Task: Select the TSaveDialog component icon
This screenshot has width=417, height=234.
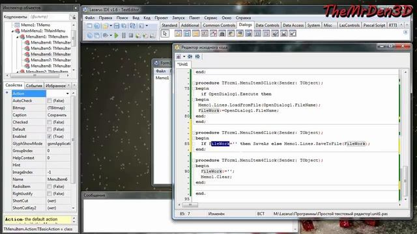Action: [x=187, y=33]
